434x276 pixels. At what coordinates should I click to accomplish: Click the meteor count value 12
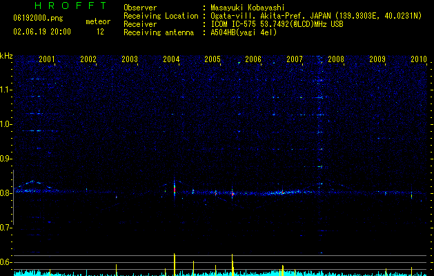point(100,32)
